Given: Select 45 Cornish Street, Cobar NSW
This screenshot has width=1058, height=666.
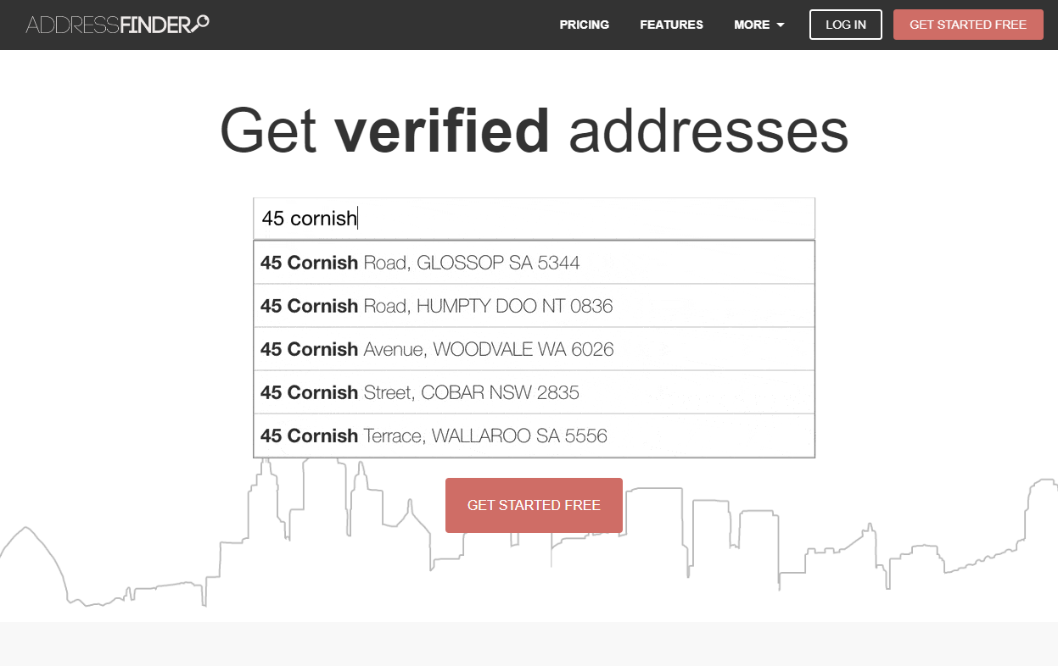Looking at the screenshot, I should pyautogui.click(x=534, y=392).
